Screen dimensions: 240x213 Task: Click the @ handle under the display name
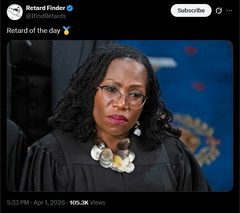tap(46, 16)
